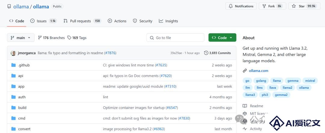
Task: Visit the ollama.com website link
Action: pyautogui.click(x=258, y=71)
